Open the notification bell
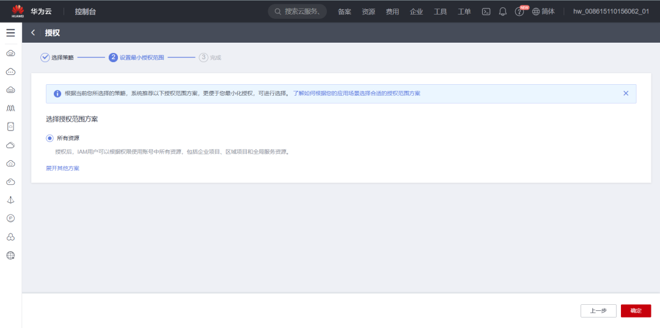 coord(502,12)
